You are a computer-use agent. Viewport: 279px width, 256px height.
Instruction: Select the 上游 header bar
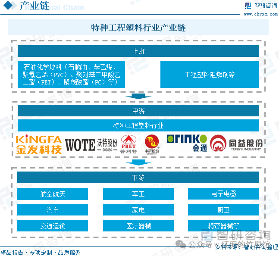(x=138, y=51)
